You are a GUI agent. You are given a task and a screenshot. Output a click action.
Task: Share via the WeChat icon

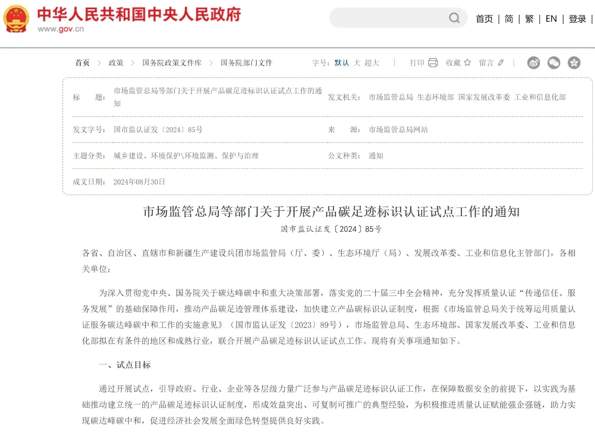tap(554, 63)
